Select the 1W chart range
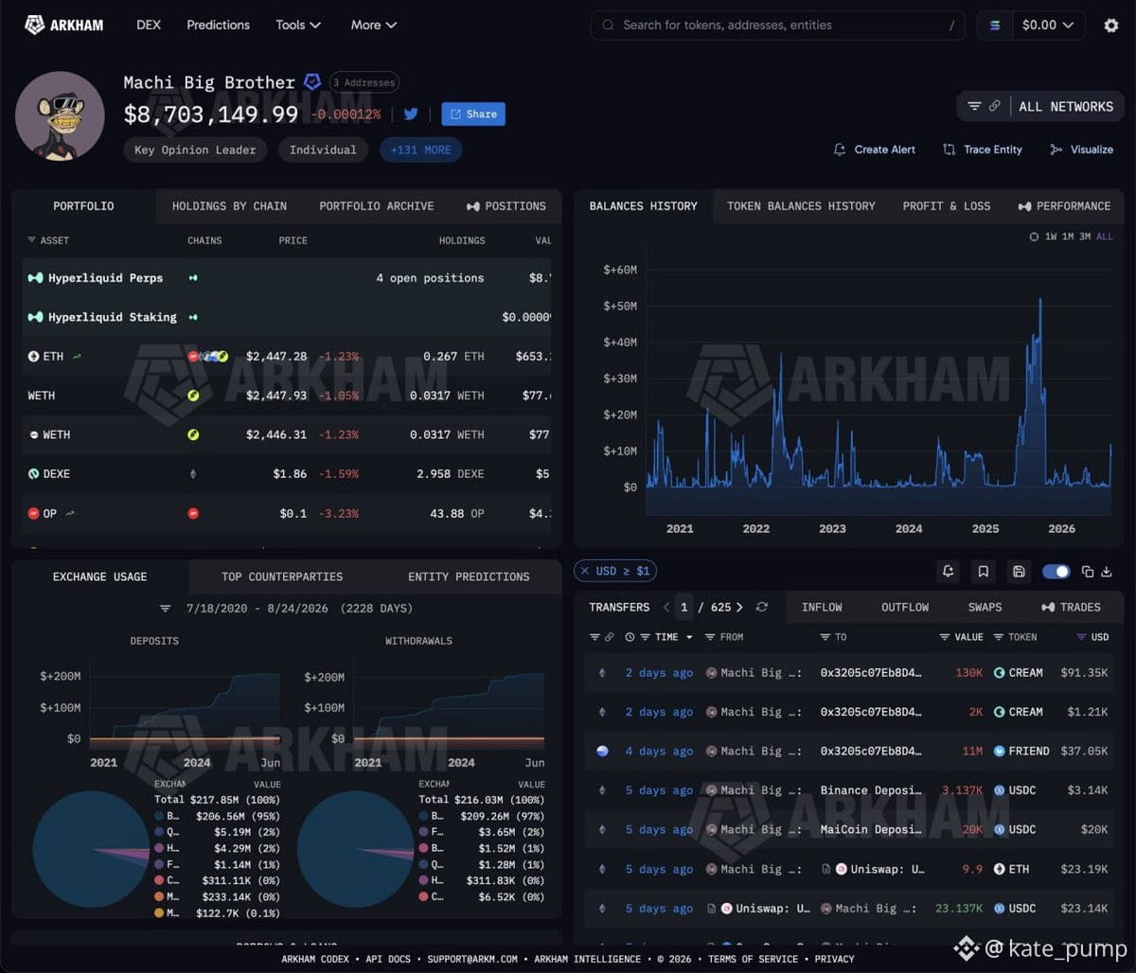The width and height of the screenshot is (1136, 973). [x=1051, y=237]
